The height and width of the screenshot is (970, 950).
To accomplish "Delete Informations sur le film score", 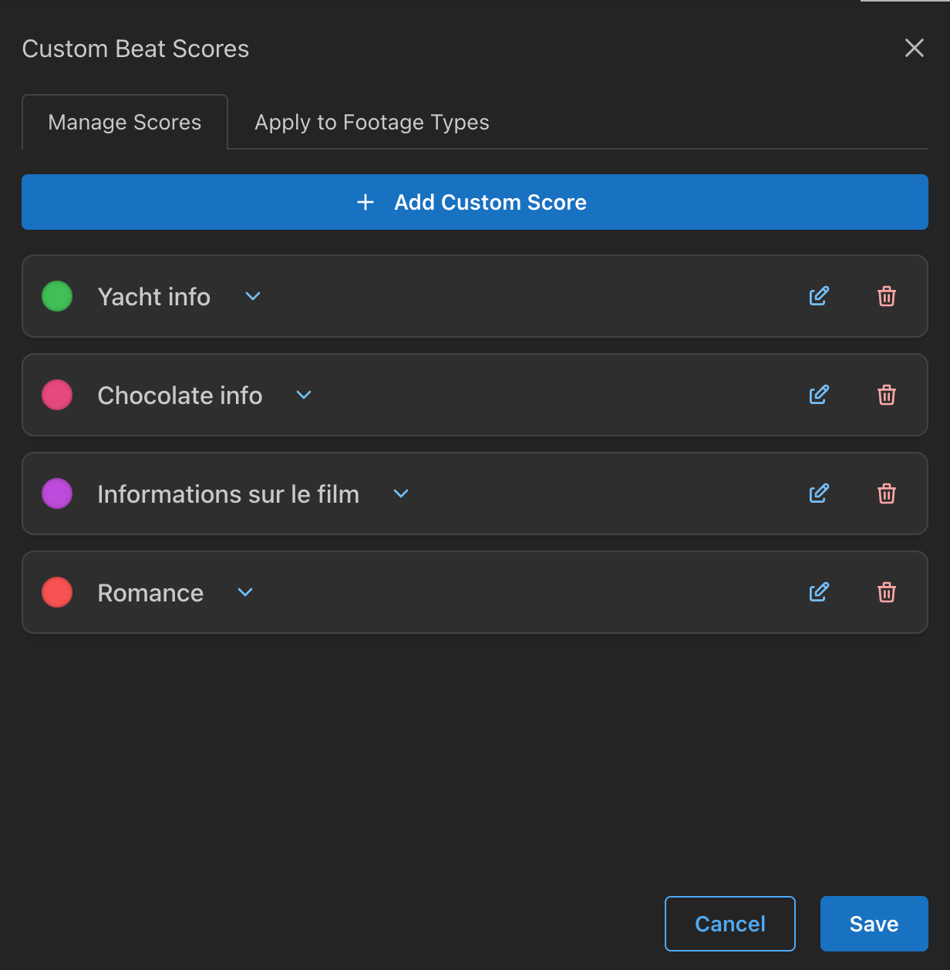I will (887, 493).
